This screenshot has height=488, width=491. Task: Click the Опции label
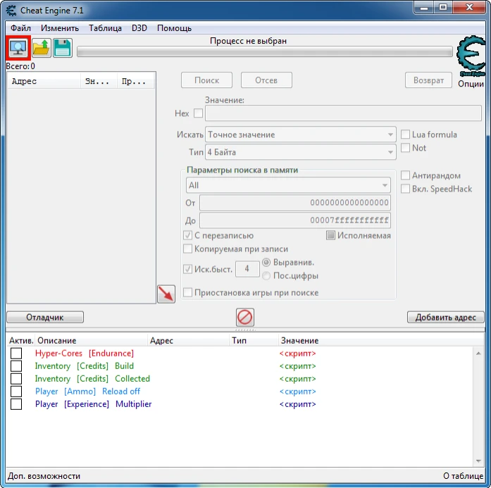click(x=471, y=84)
